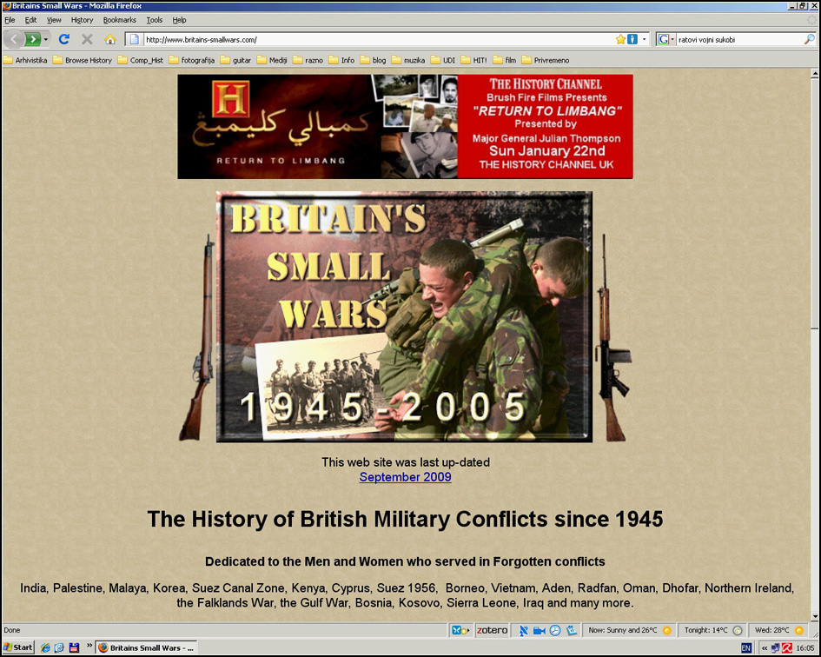The width and height of the screenshot is (821, 657).
Task: Expand the search engine selector dropdown
Action: (x=666, y=39)
